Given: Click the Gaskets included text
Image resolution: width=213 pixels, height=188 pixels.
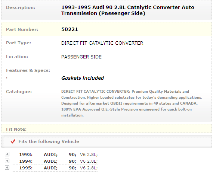Looking at the screenshot, I should tap(83, 78).
